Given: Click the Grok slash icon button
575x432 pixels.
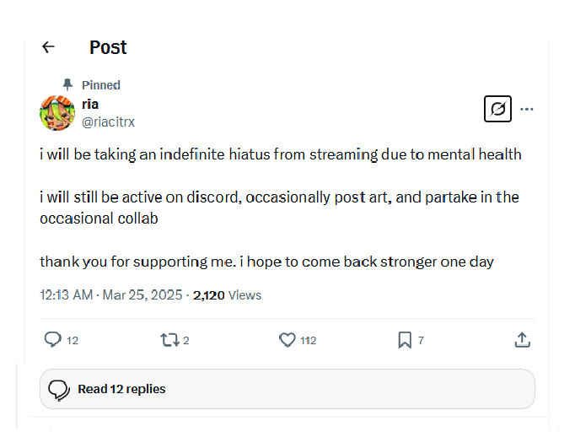Looking at the screenshot, I should coord(497,109).
